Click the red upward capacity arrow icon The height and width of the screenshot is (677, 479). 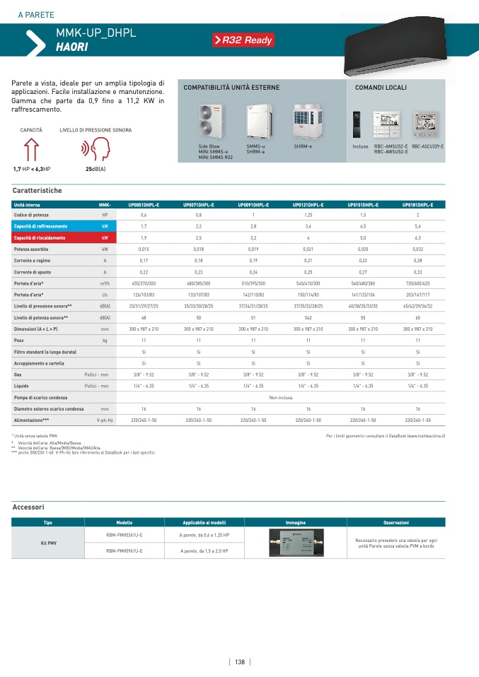tap(31, 150)
